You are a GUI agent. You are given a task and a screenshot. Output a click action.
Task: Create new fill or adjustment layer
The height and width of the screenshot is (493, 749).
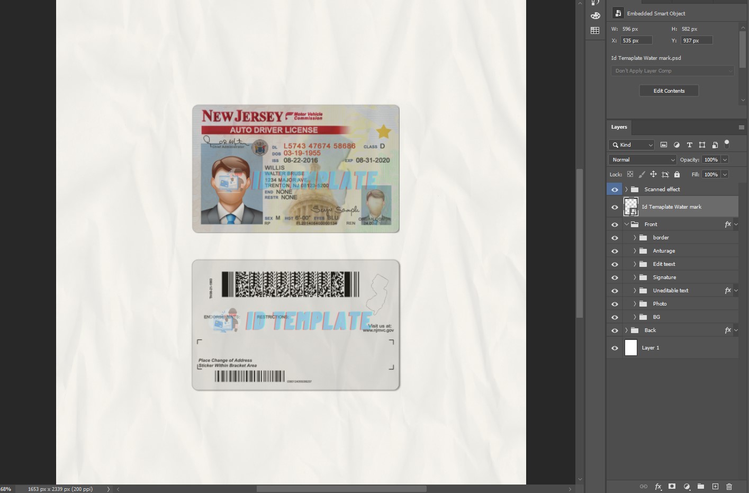[687, 486]
